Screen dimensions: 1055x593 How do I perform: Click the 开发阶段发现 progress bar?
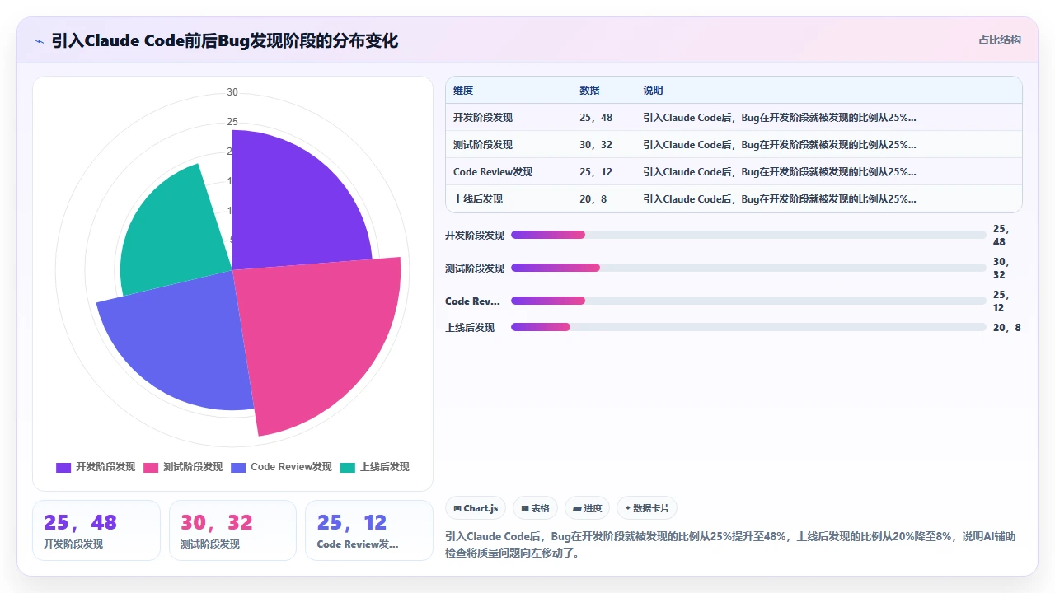(x=748, y=235)
